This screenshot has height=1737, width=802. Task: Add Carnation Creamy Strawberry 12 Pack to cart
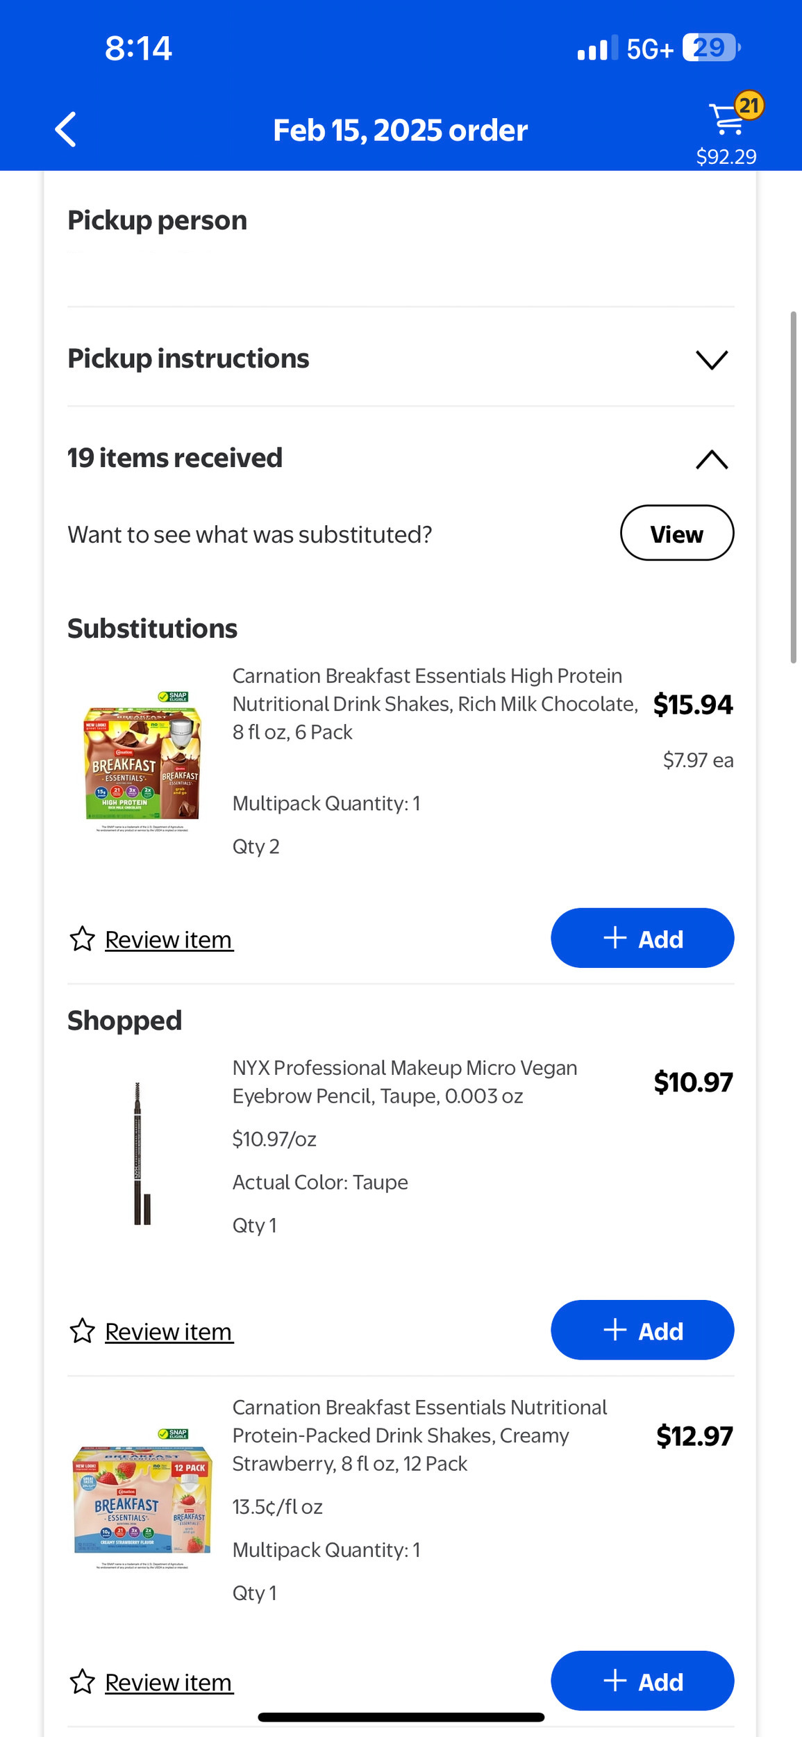click(642, 1681)
